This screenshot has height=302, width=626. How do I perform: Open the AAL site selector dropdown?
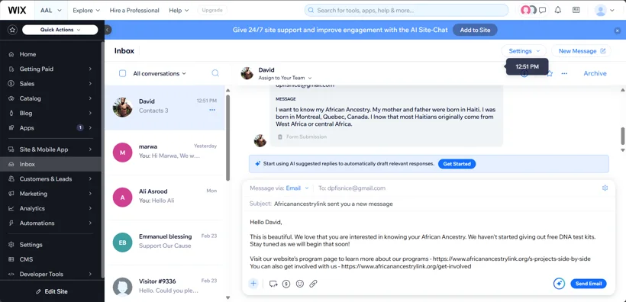51,11
